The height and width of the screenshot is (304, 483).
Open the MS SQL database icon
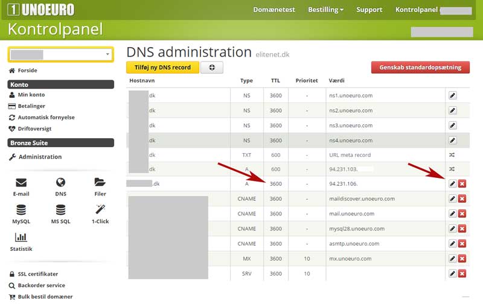point(60,210)
